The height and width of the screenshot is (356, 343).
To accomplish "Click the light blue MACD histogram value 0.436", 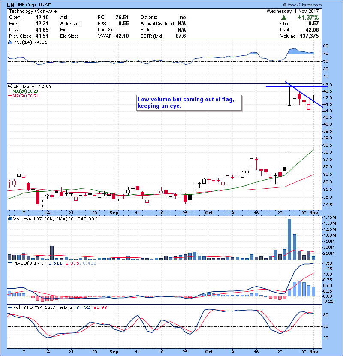I will click(90, 263).
